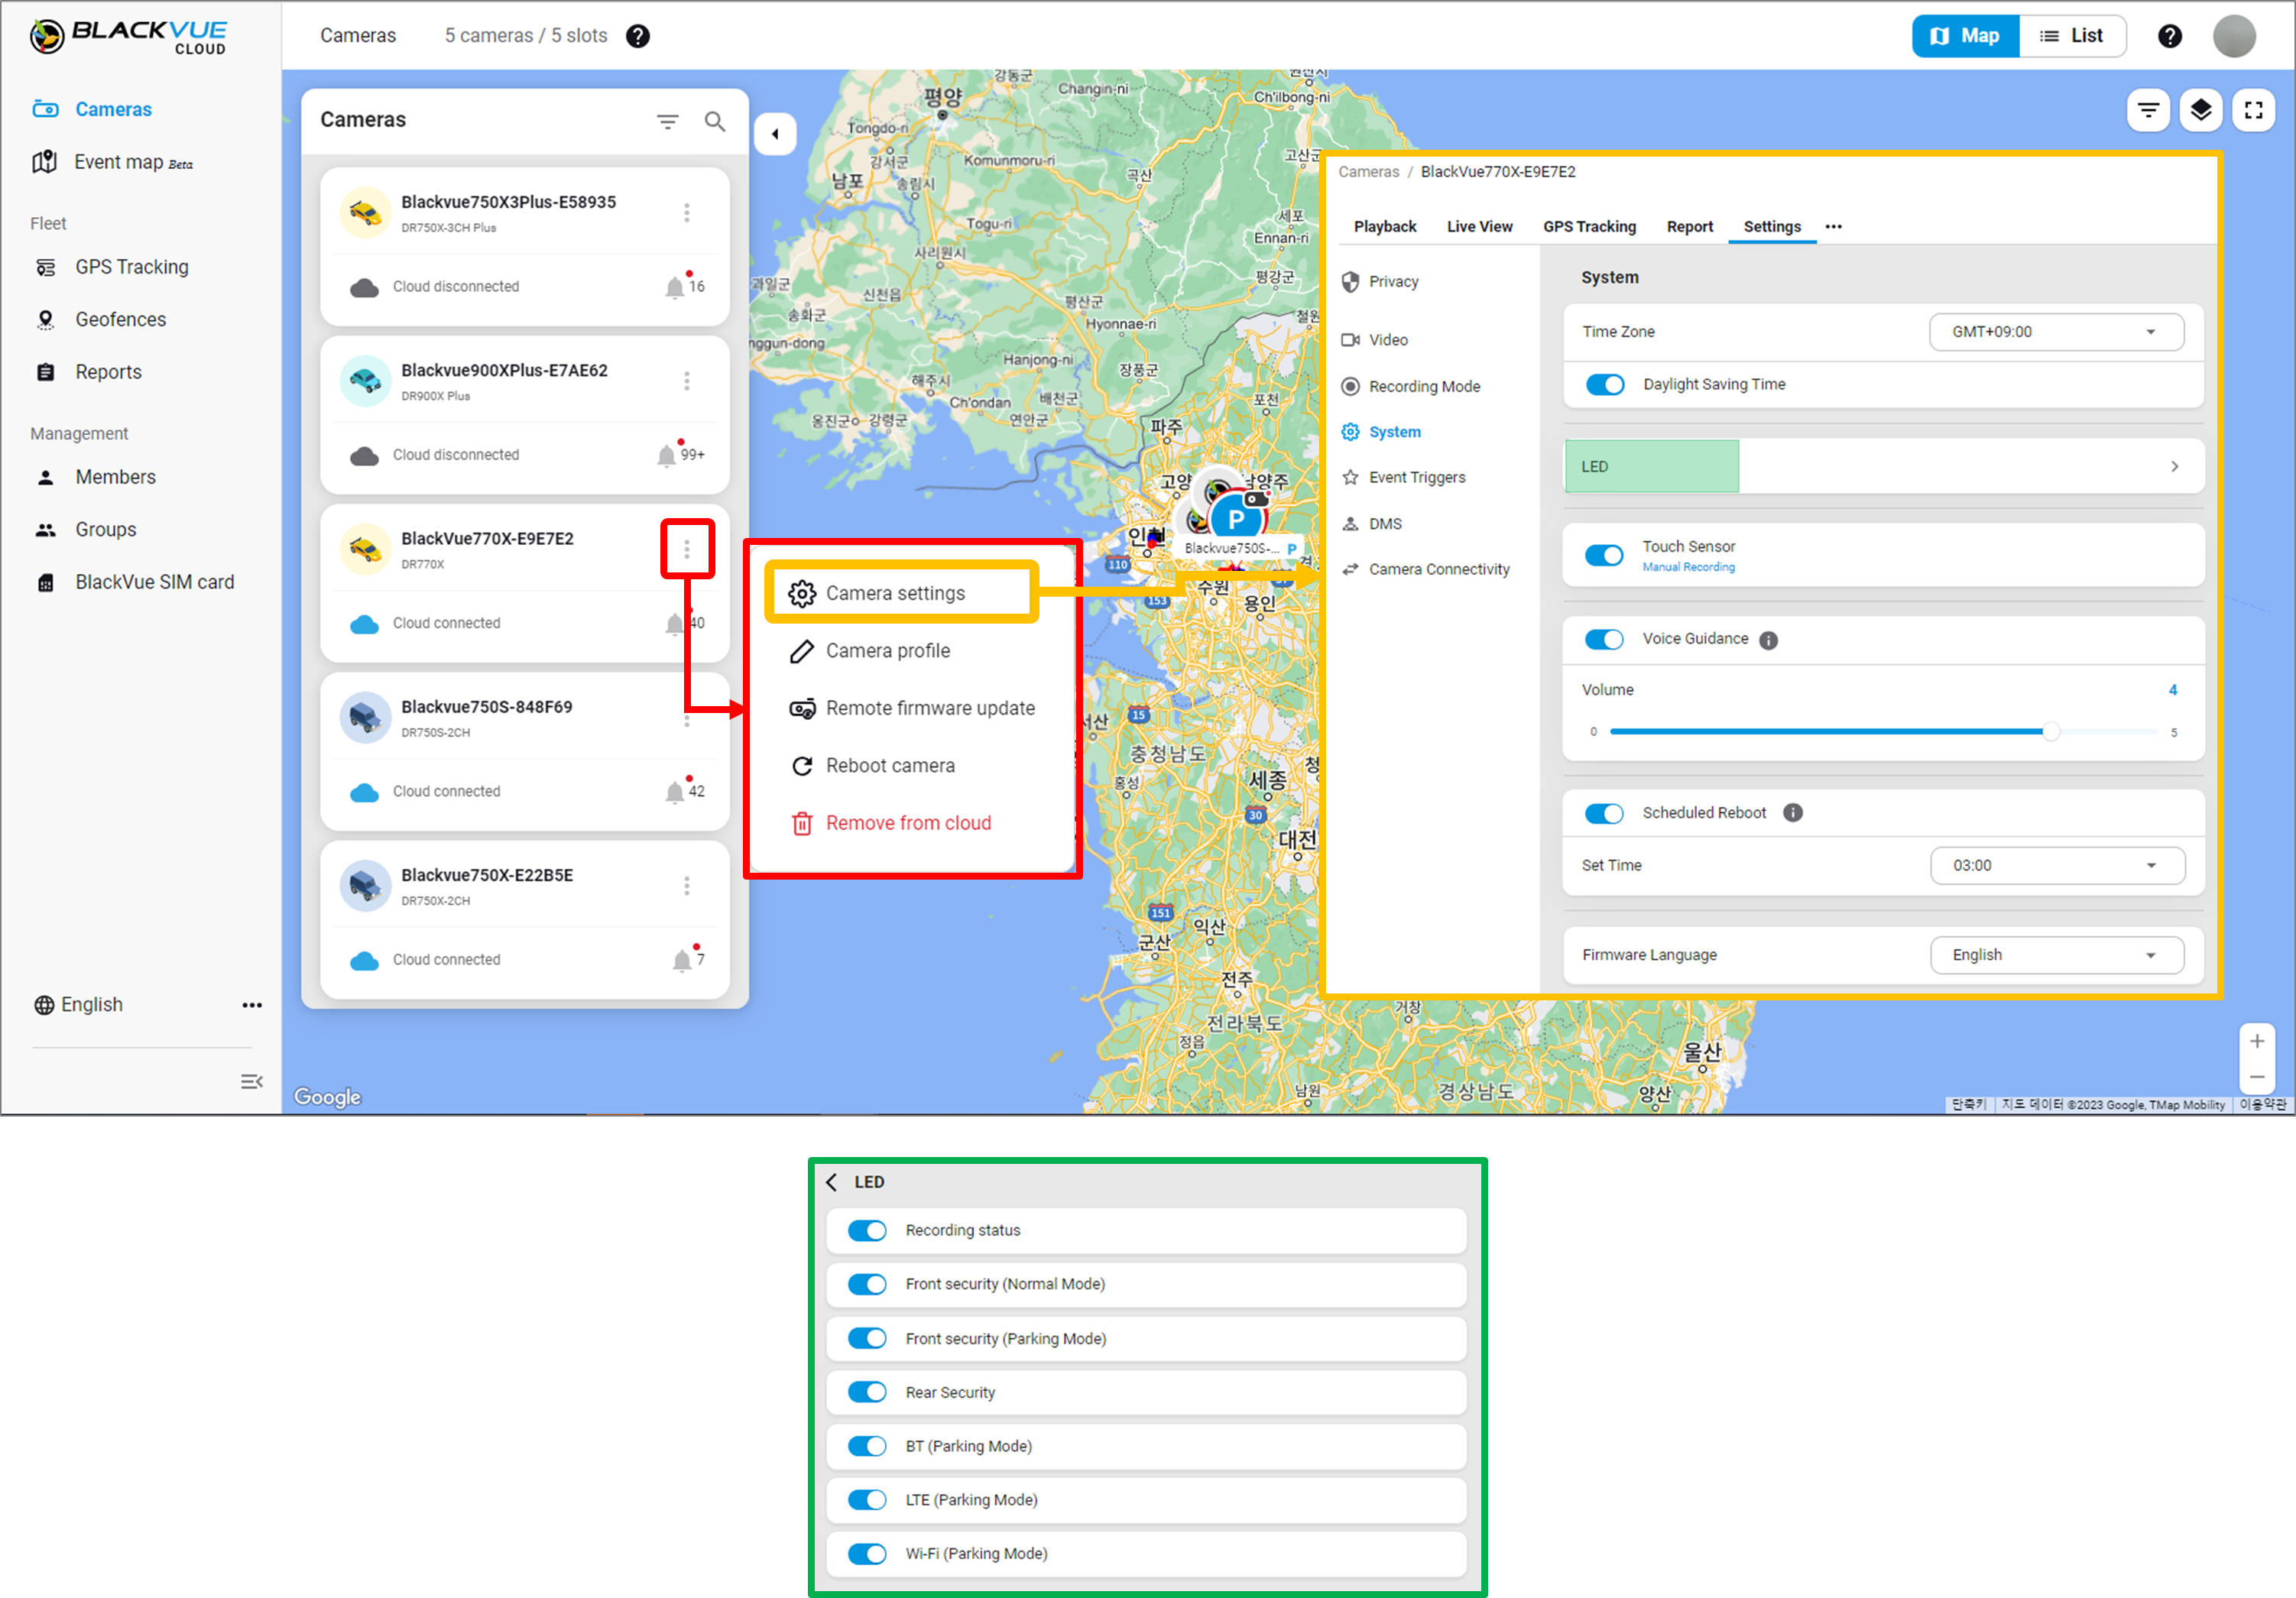Choose Remove from cloud
The image size is (2296, 1598).
(890, 824)
